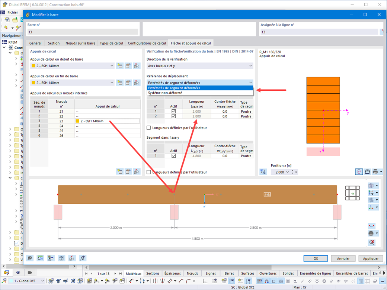Click the delete support icon below internal nodes table

click(137, 171)
